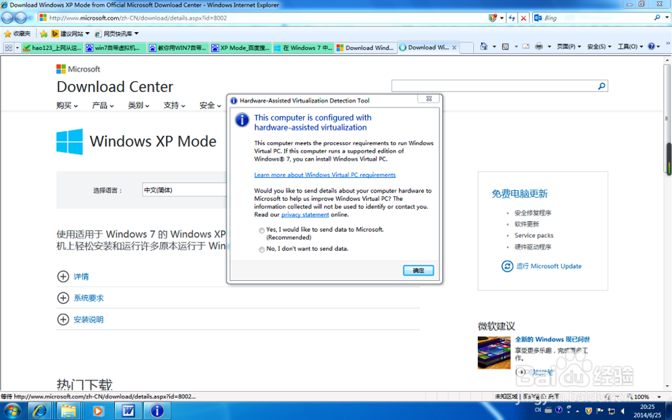Open the Favorites star button 收藏夹
This screenshot has width=672, height=420.
click(17, 34)
